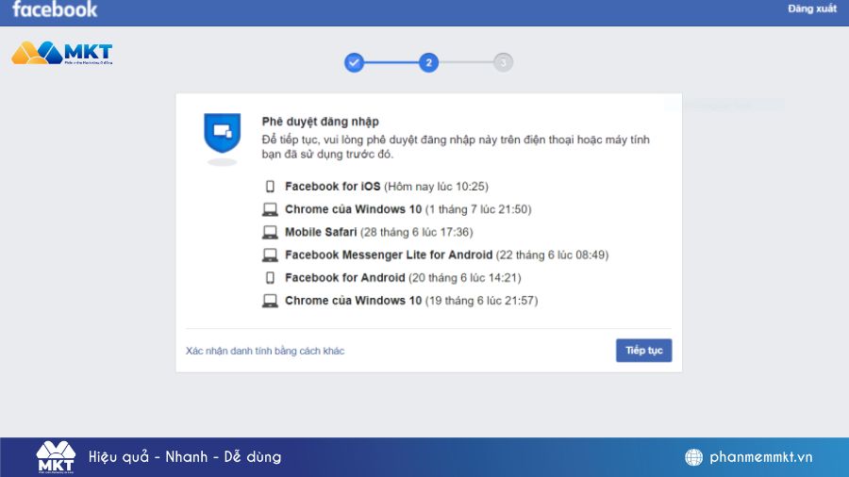This screenshot has height=477, width=849.
Task: Open Xác nhận danh tính bằng cách khác link
Action: click(265, 351)
